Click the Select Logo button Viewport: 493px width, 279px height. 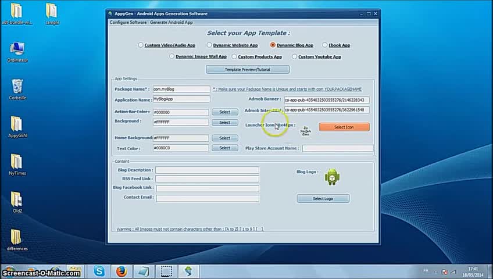[323, 199]
